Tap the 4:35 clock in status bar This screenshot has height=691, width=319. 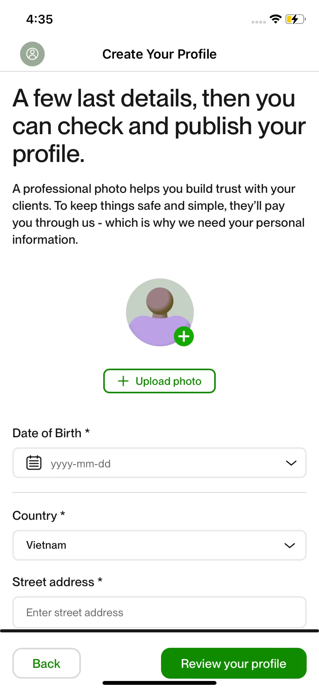coord(39,19)
